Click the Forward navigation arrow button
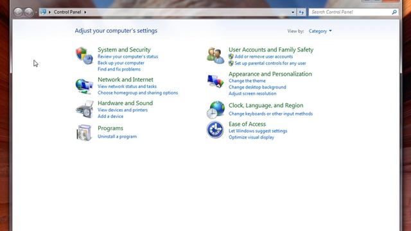This screenshot has width=411, height=231. point(28,12)
